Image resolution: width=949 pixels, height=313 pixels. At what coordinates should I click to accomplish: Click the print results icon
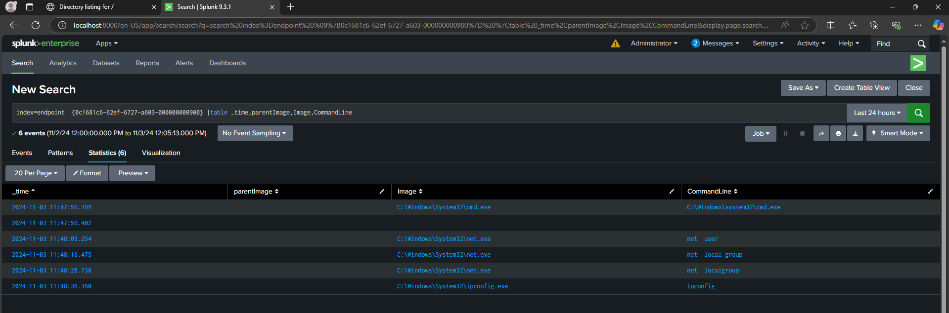838,133
